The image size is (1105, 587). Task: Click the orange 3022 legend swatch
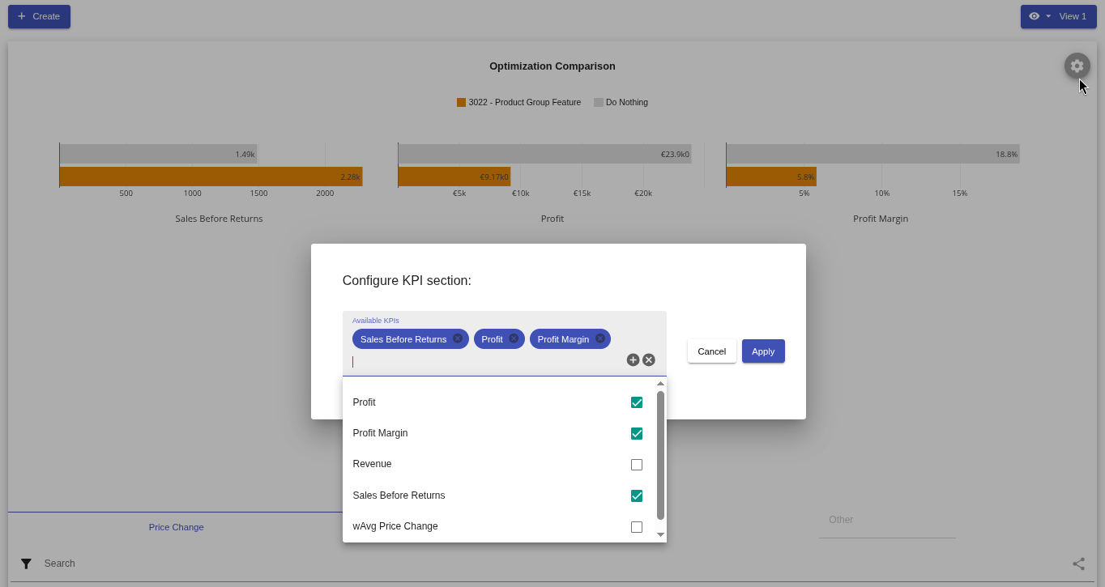(x=462, y=103)
